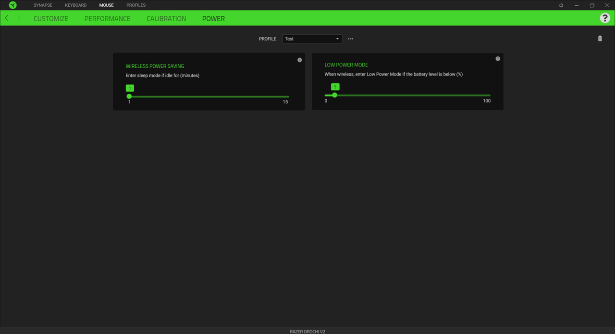This screenshot has width=615, height=334.
Task: Open the profile options three-dot menu
Action: [x=351, y=39]
